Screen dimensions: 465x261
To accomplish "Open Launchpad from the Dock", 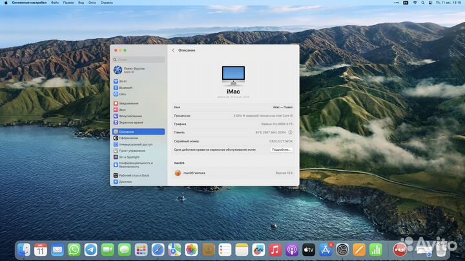I will click(141, 250).
